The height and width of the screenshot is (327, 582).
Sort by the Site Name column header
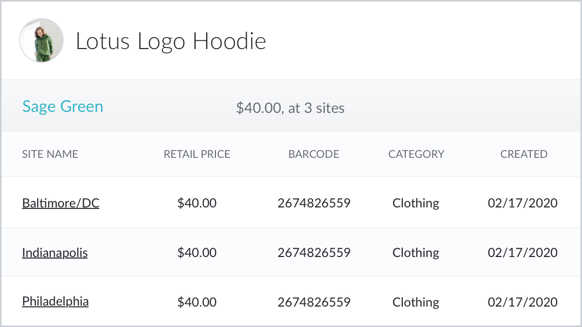pyautogui.click(x=50, y=154)
